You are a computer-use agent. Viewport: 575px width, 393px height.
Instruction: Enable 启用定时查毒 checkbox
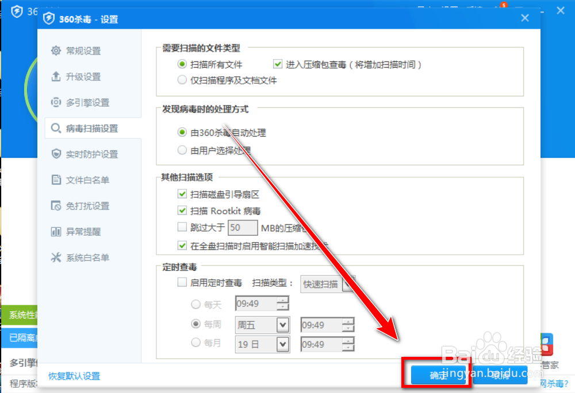click(x=182, y=282)
